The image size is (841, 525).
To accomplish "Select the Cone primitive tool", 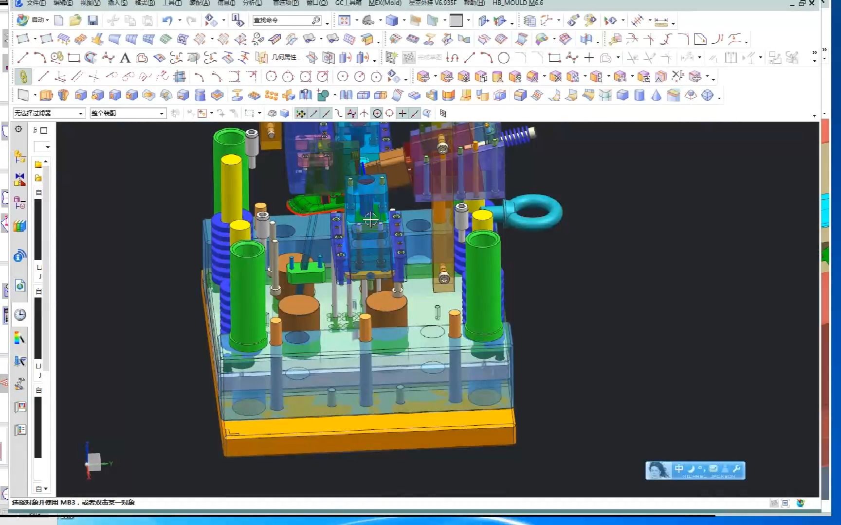I will click(657, 95).
